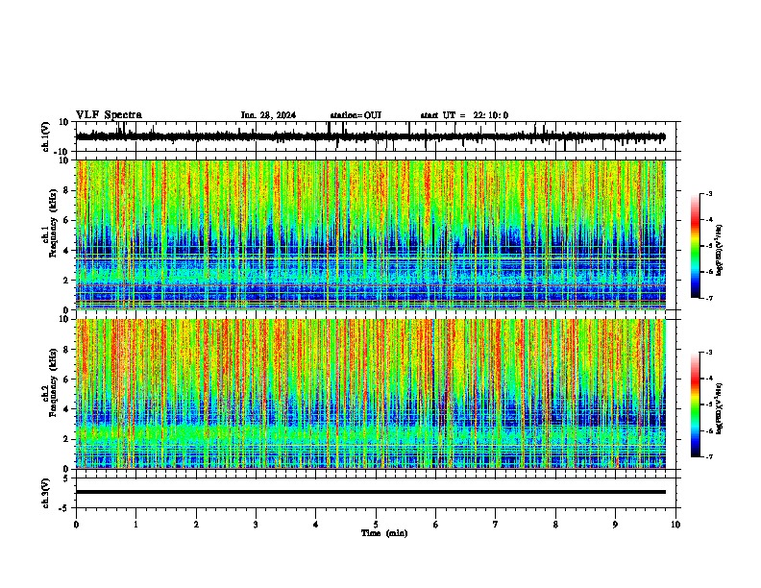Click time axis tick label "3"
Image resolution: width=761 pixels, height=588 pixels.
(256, 525)
